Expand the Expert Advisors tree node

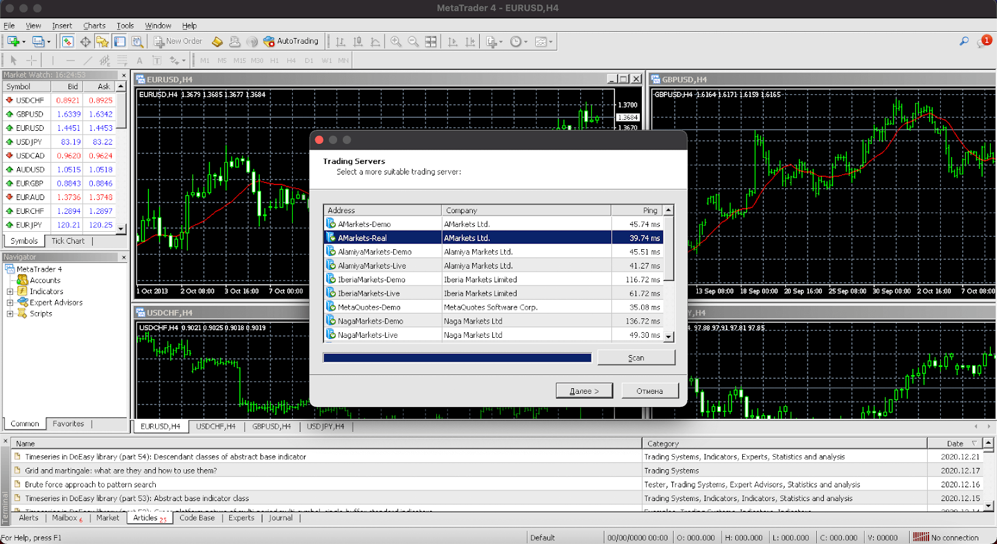(x=10, y=303)
